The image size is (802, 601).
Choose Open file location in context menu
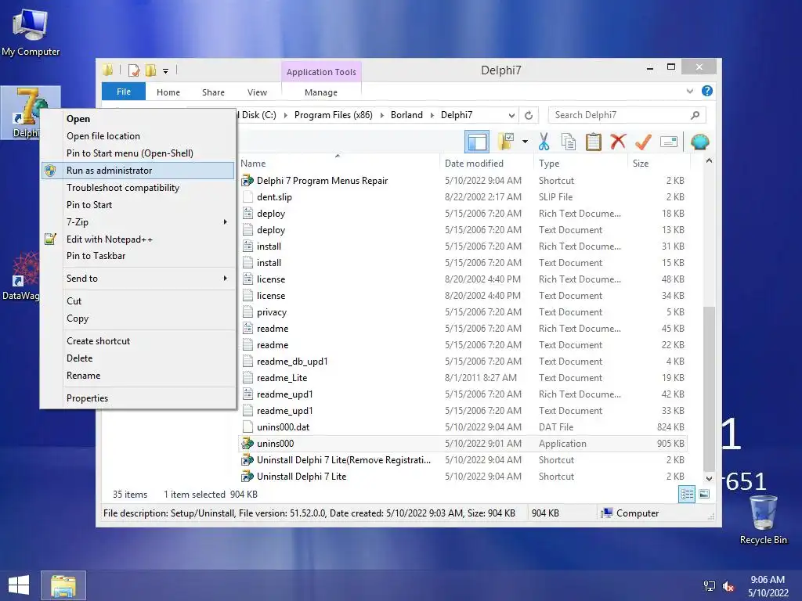138,136
